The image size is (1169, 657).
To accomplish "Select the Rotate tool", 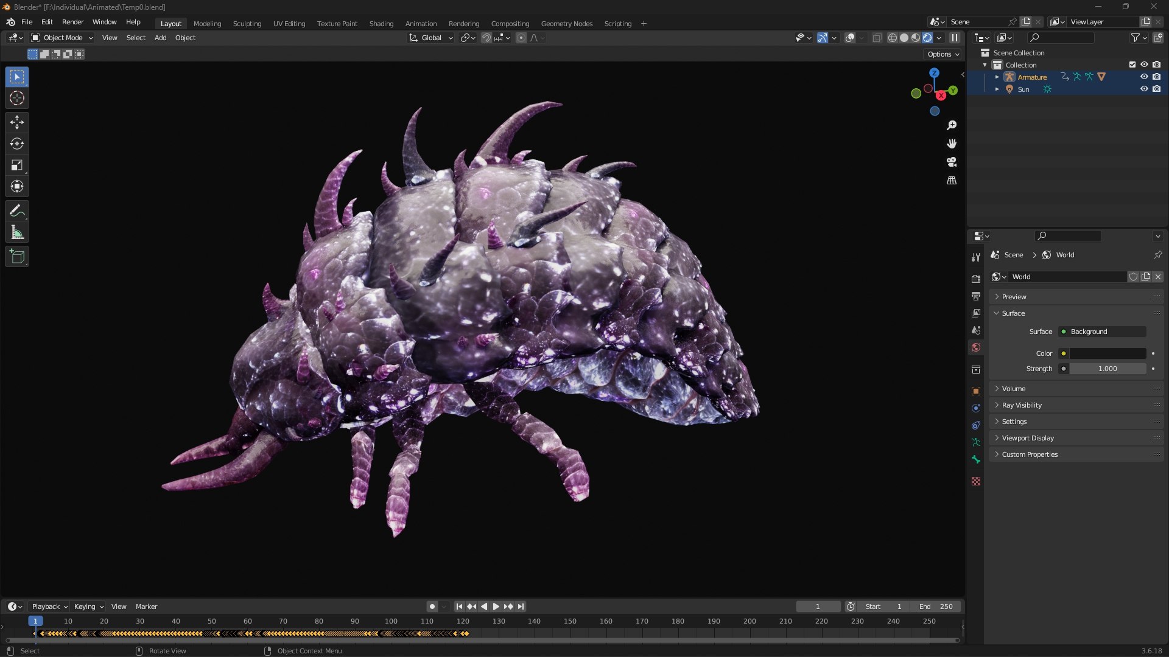I will 17,144.
